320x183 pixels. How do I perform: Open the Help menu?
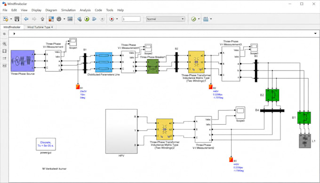pyautogui.click(x=120, y=10)
